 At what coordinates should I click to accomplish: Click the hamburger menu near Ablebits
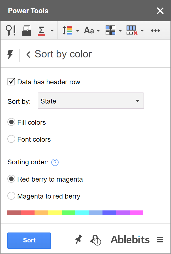[x=160, y=240]
